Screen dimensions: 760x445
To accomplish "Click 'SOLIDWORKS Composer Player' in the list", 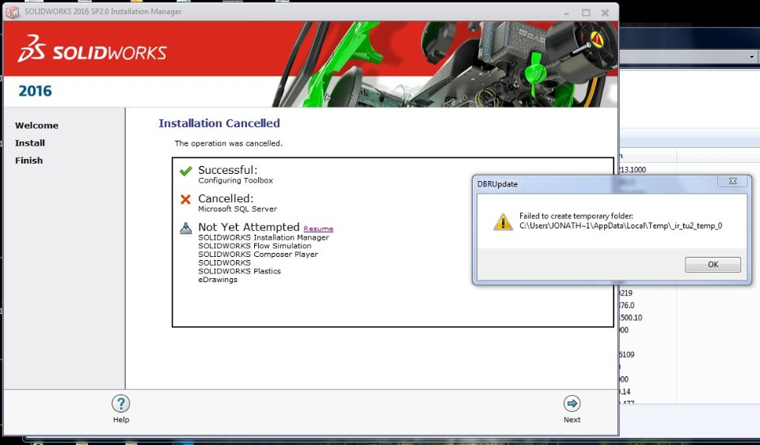I will tap(258, 255).
